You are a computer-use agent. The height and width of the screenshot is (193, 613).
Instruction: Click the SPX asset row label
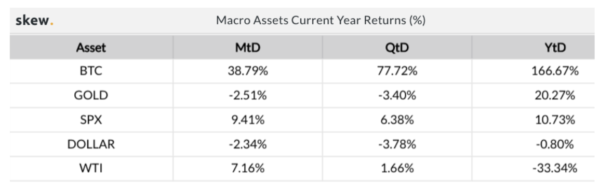[91, 120]
